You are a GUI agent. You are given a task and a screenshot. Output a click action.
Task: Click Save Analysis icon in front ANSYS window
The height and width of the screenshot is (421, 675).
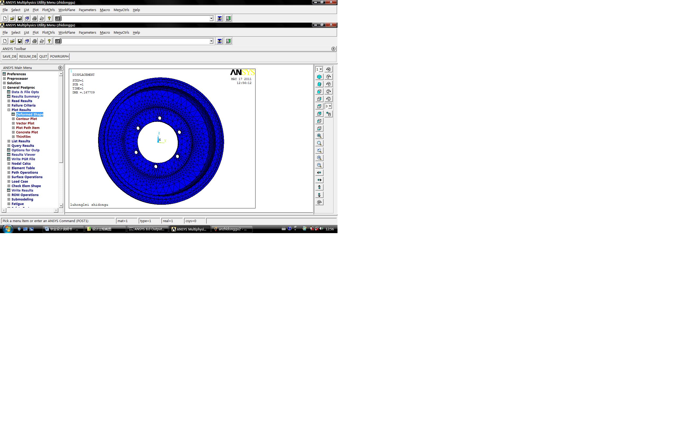click(20, 41)
